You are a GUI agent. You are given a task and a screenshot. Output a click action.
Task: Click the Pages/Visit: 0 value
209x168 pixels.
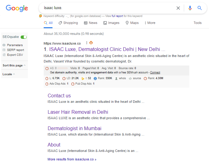pos(91,68)
